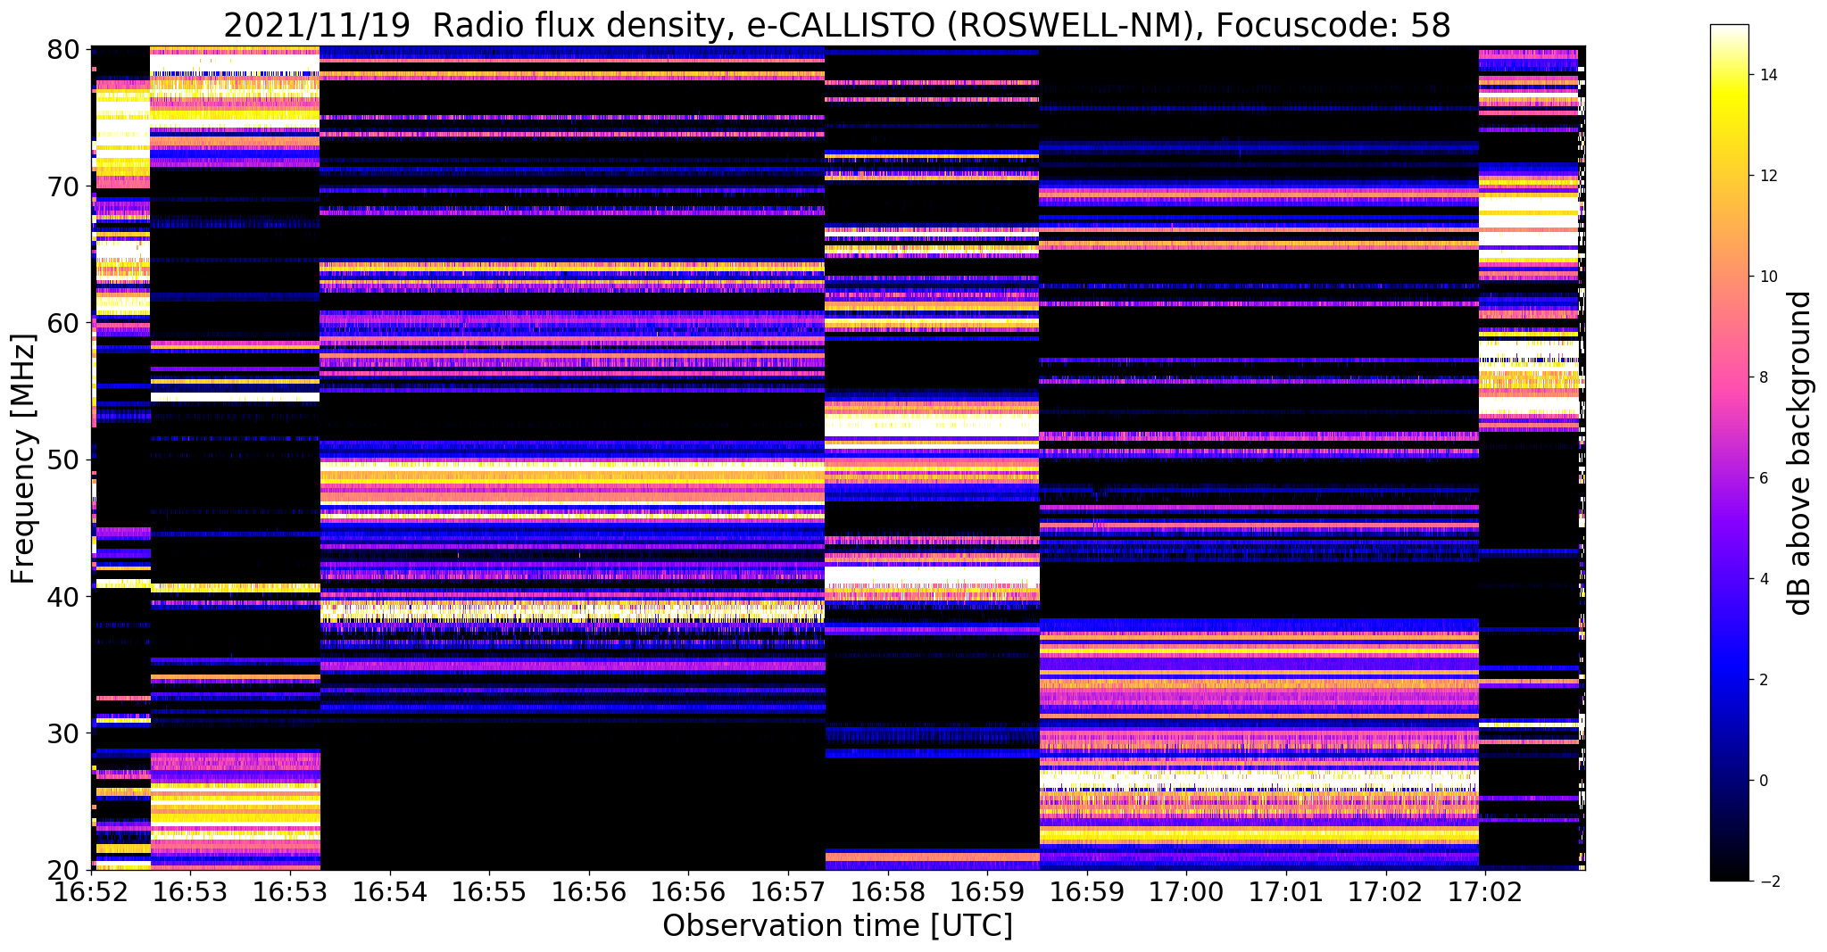Click the 16:55 time tick label

click(489, 891)
